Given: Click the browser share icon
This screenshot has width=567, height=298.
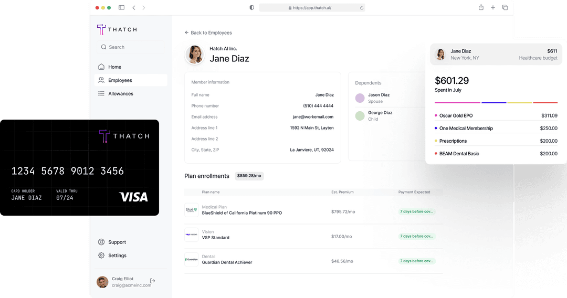Looking at the screenshot, I should [480, 7].
